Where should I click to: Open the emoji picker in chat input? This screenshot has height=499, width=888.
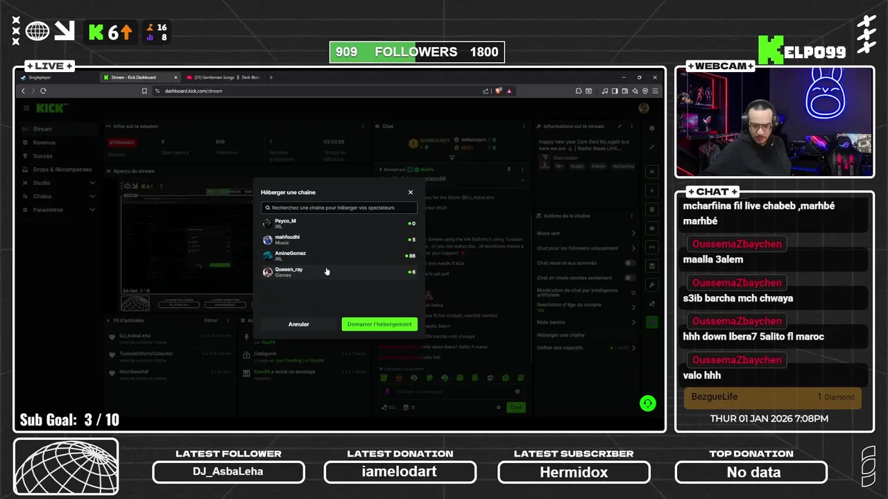click(518, 392)
